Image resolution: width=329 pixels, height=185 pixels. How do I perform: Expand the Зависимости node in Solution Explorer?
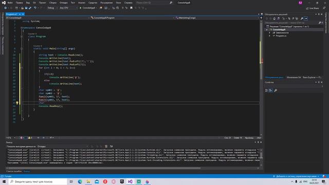click(x=269, y=33)
